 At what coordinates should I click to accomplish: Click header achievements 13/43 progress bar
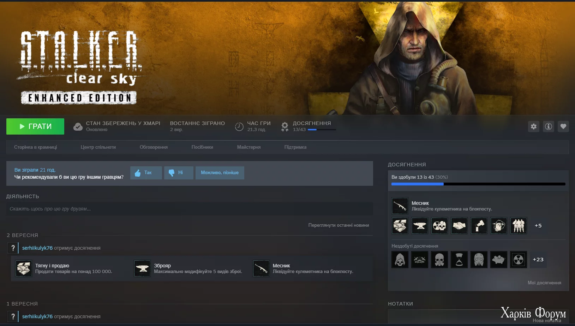click(x=322, y=130)
